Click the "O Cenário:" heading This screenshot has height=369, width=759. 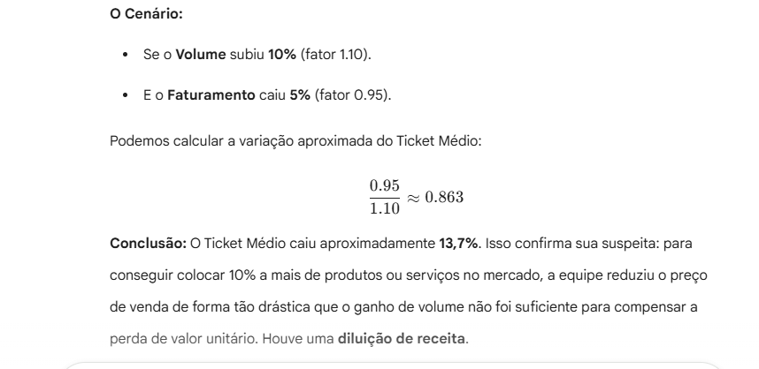[x=146, y=14]
